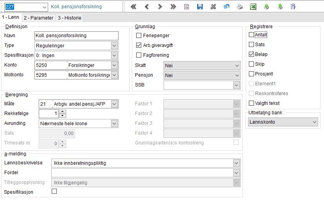Check the Antall checkbox
The image size is (324, 200).
pos(251,35)
